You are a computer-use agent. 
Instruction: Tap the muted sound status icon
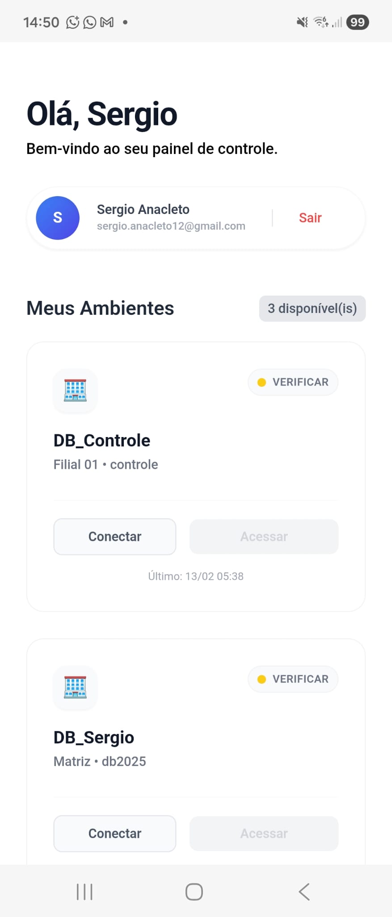click(x=302, y=22)
